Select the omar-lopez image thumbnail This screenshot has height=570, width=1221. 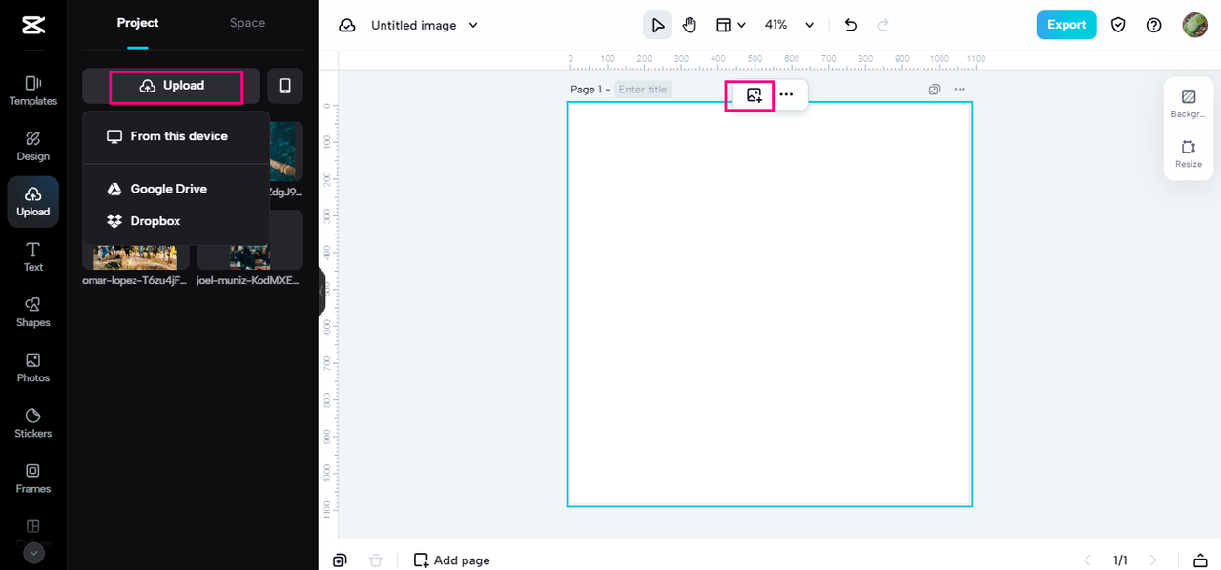[135, 257]
